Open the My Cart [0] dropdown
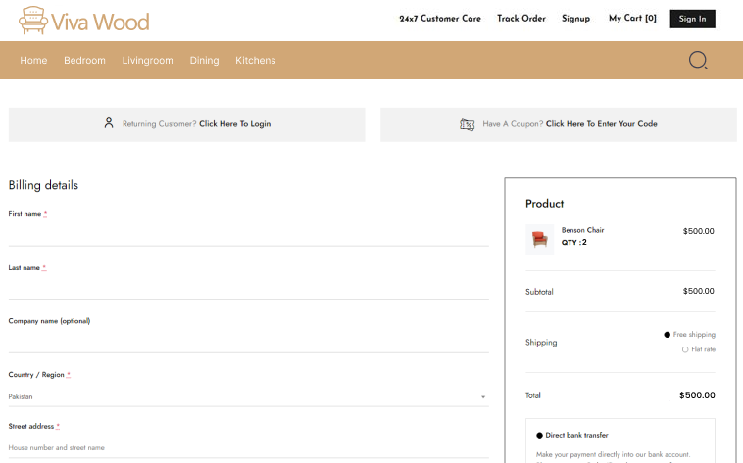Screen dimensions: 743x463 tap(632, 19)
